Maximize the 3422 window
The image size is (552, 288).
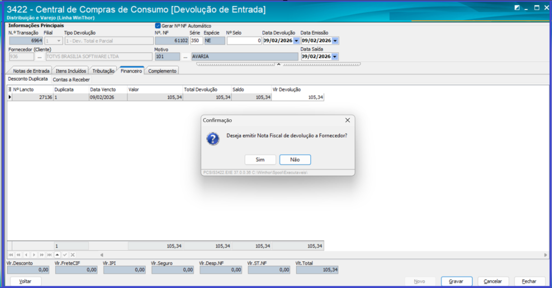coord(537,8)
